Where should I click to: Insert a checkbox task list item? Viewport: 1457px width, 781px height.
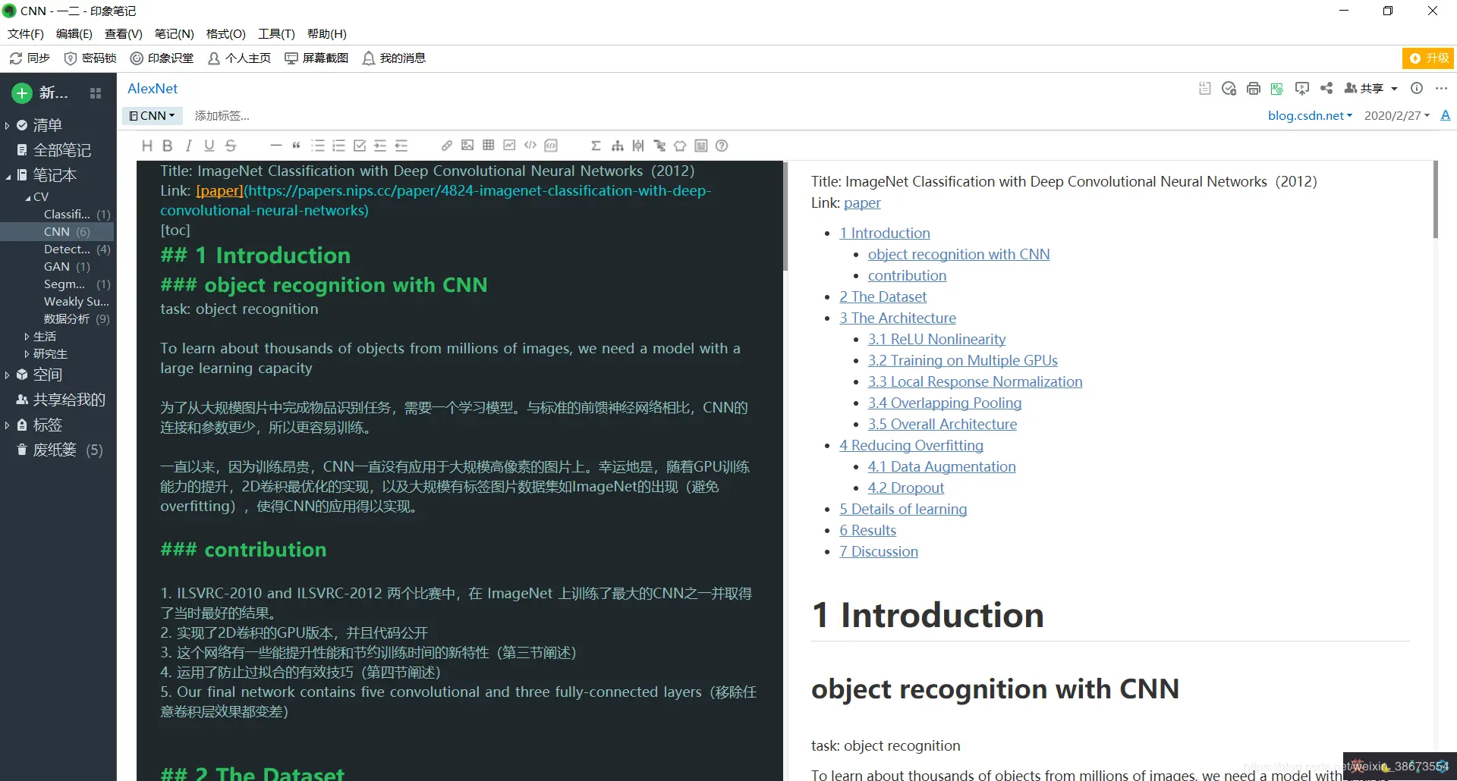point(360,146)
